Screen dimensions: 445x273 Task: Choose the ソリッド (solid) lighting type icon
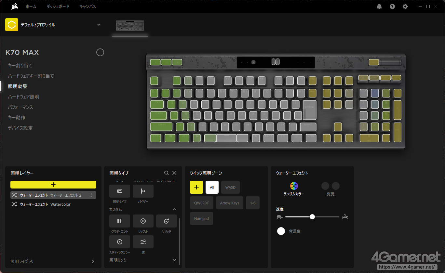[166, 221]
